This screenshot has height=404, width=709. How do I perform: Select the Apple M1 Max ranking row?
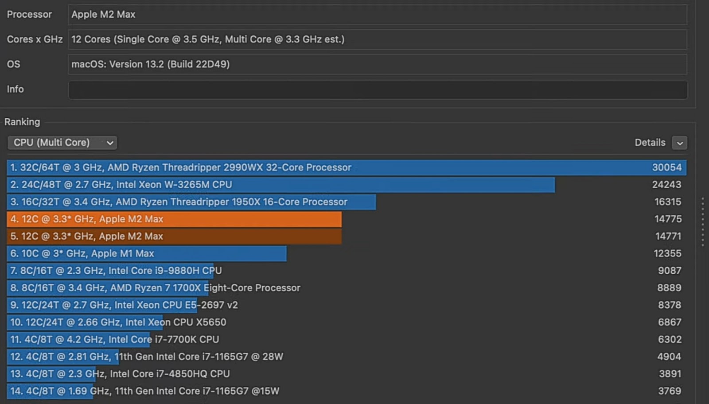[347, 254]
